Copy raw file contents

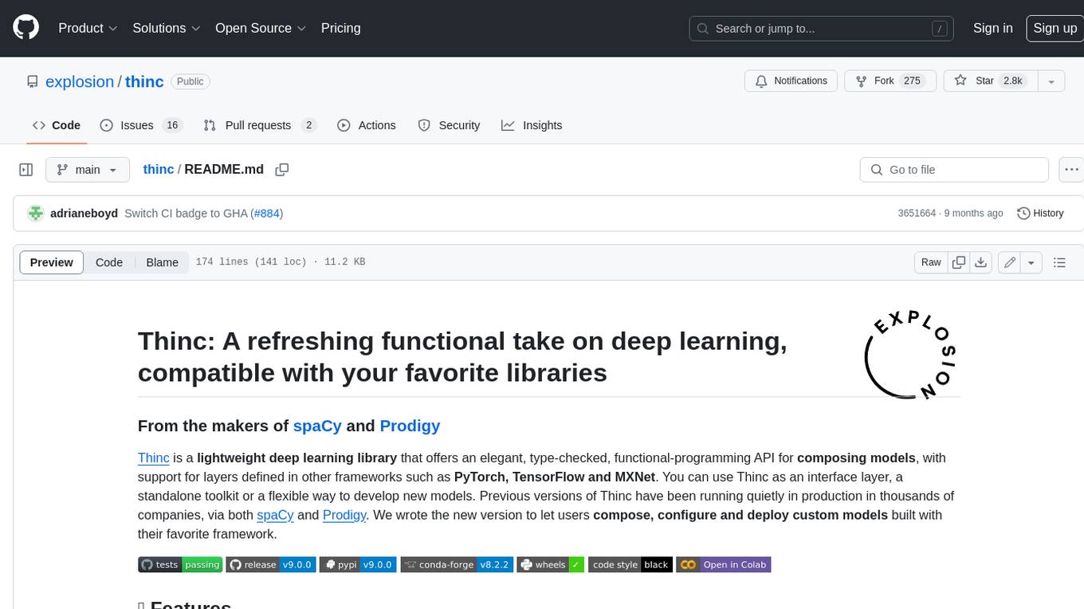point(959,262)
